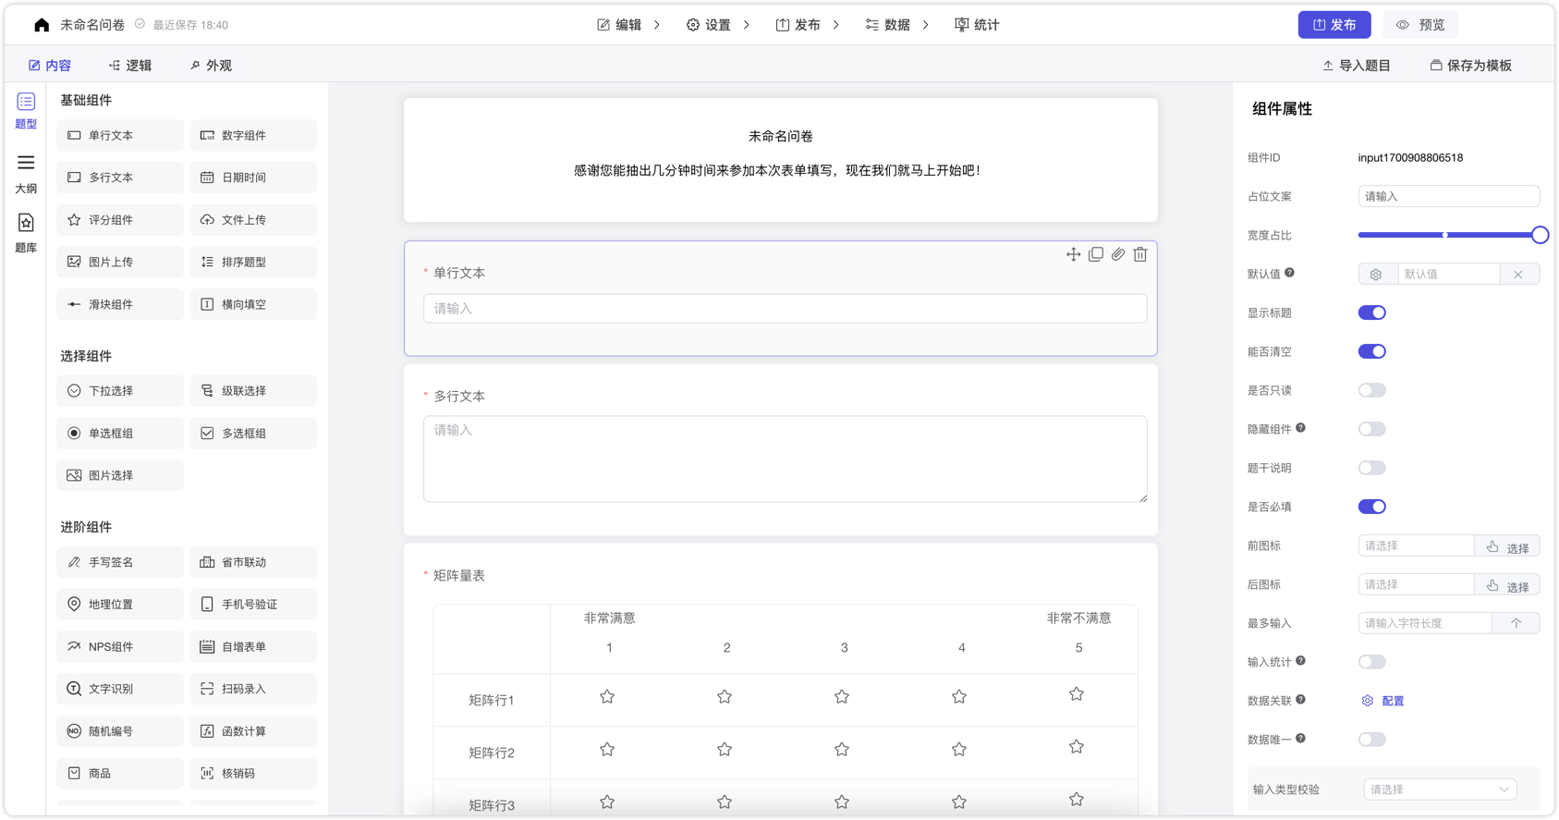Click the 默认值 help question mark
The width and height of the screenshot is (1559, 820).
click(x=1289, y=273)
